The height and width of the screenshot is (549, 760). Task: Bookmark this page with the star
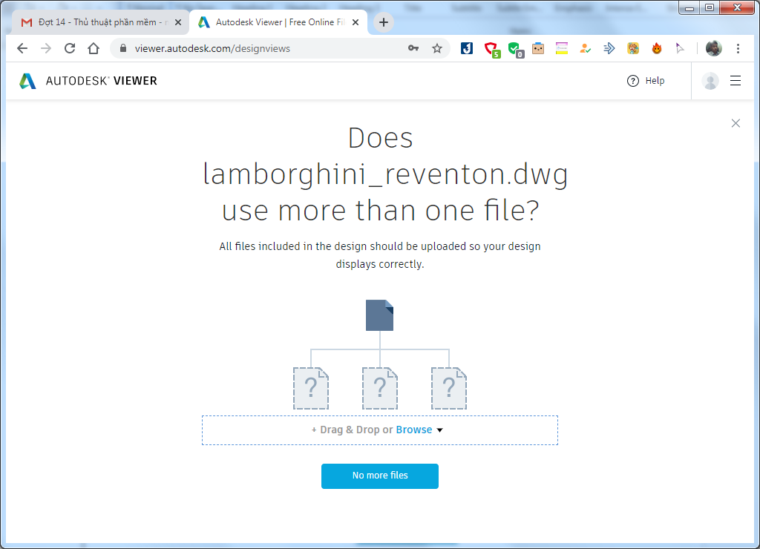[x=437, y=48]
